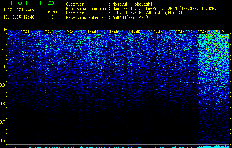The height and width of the screenshot is (148, 232).
Task: Click the HROFFT program title
Action: tap(23, 3)
